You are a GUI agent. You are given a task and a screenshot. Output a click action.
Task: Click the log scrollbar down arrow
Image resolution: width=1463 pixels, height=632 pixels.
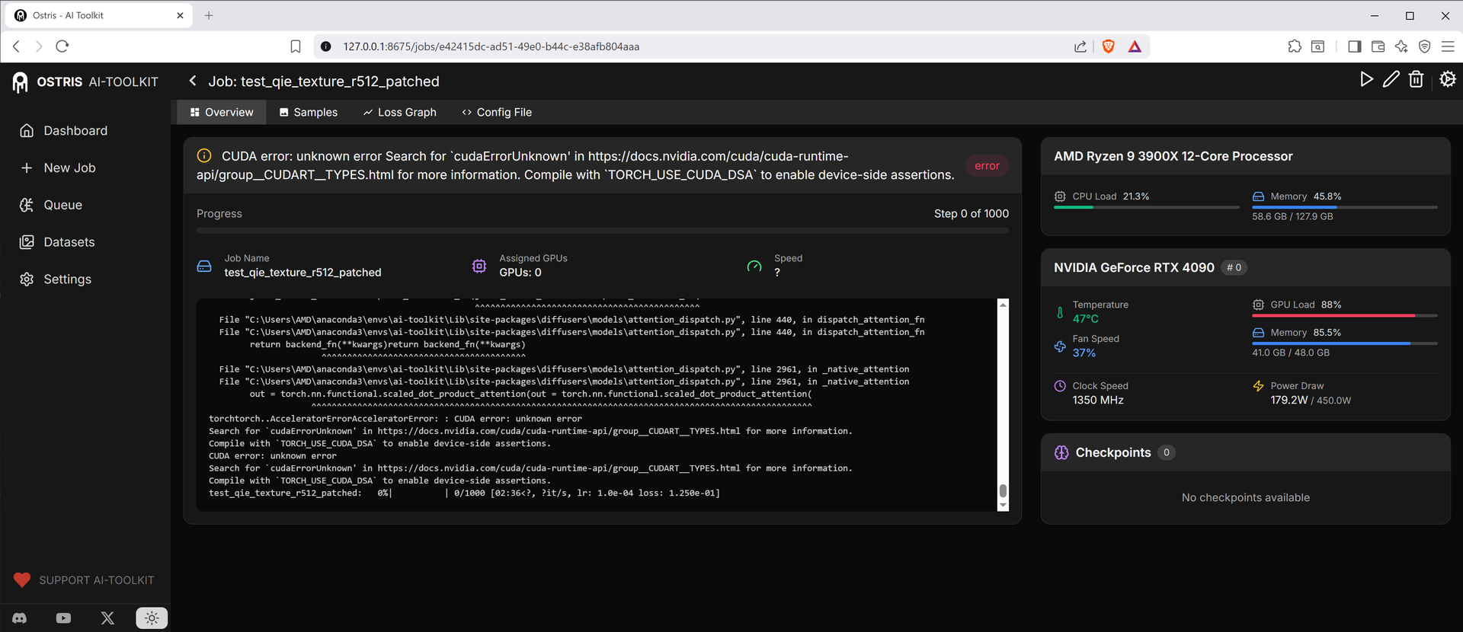tap(1003, 505)
